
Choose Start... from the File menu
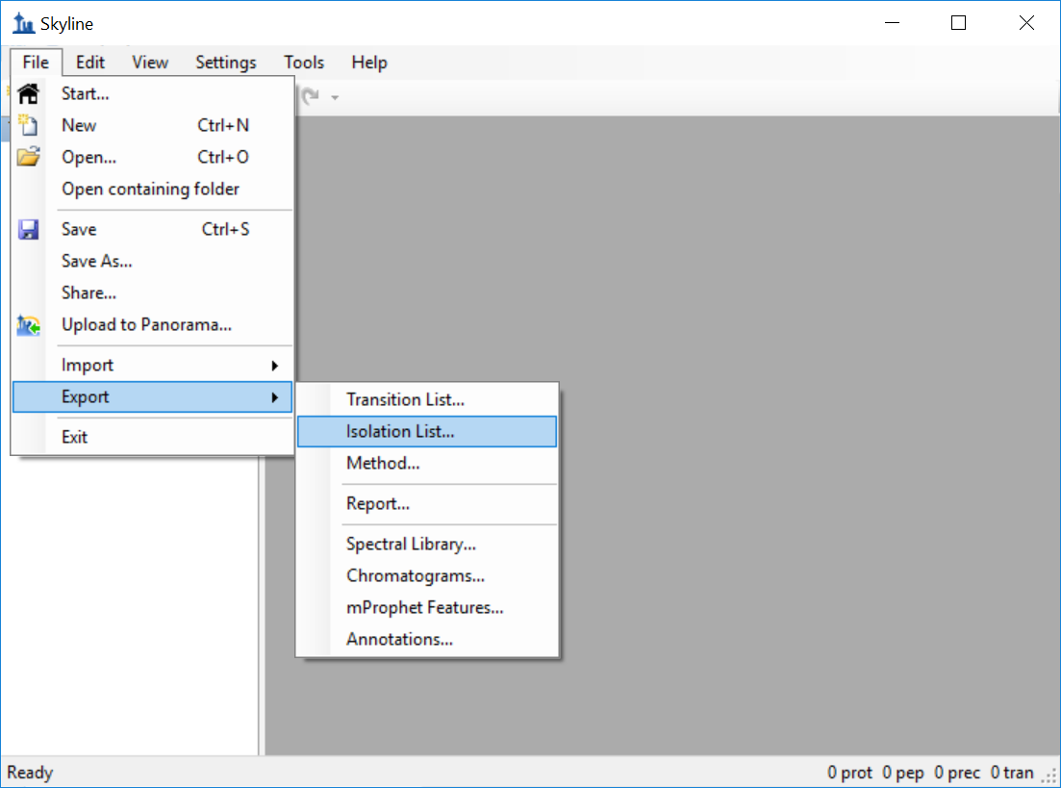tap(153, 93)
